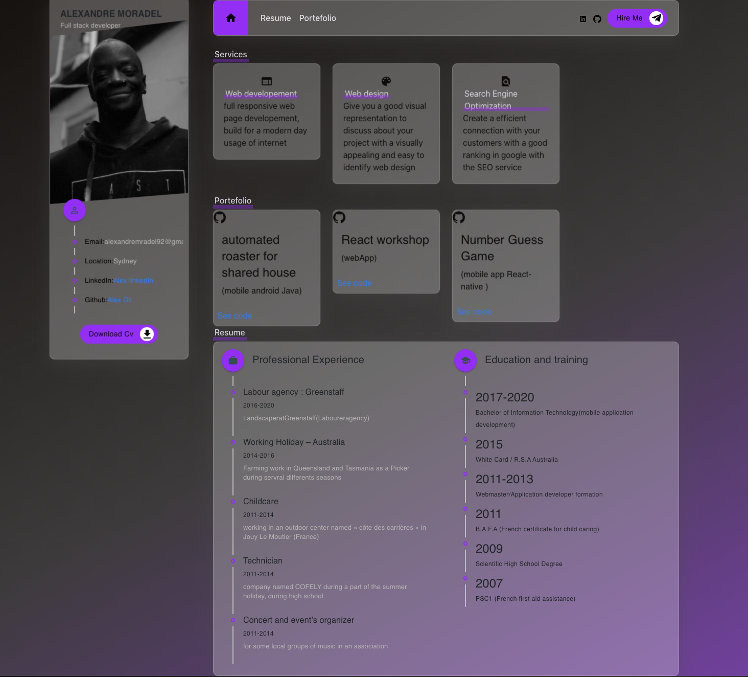Screen dimensions: 748x677
Task: Click the purple person icon under photo
Action: click(75, 210)
